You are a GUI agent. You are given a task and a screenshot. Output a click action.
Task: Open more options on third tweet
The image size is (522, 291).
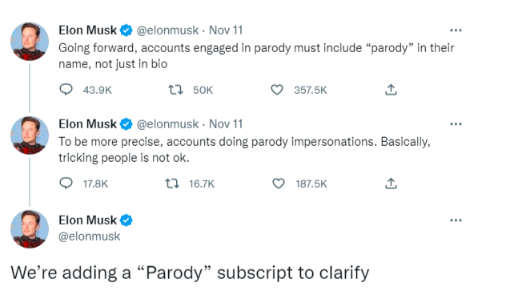456,220
